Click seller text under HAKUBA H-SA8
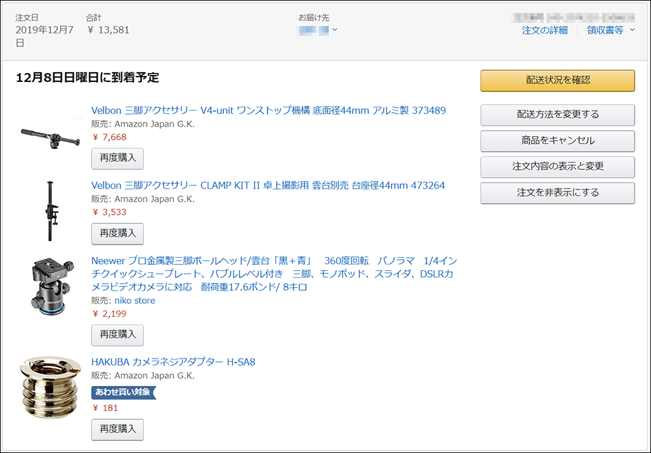Viewport: 651px width, 453px height. pyautogui.click(x=143, y=376)
